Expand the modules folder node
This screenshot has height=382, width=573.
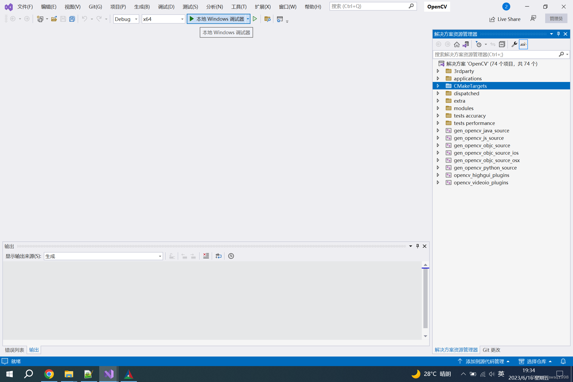coord(438,108)
